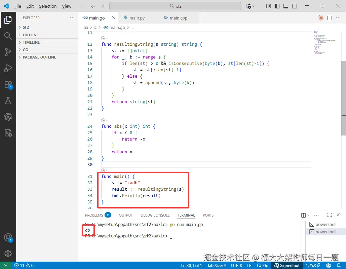Split the terminal with the split icon
The height and width of the screenshot is (269, 346).
click(303, 215)
